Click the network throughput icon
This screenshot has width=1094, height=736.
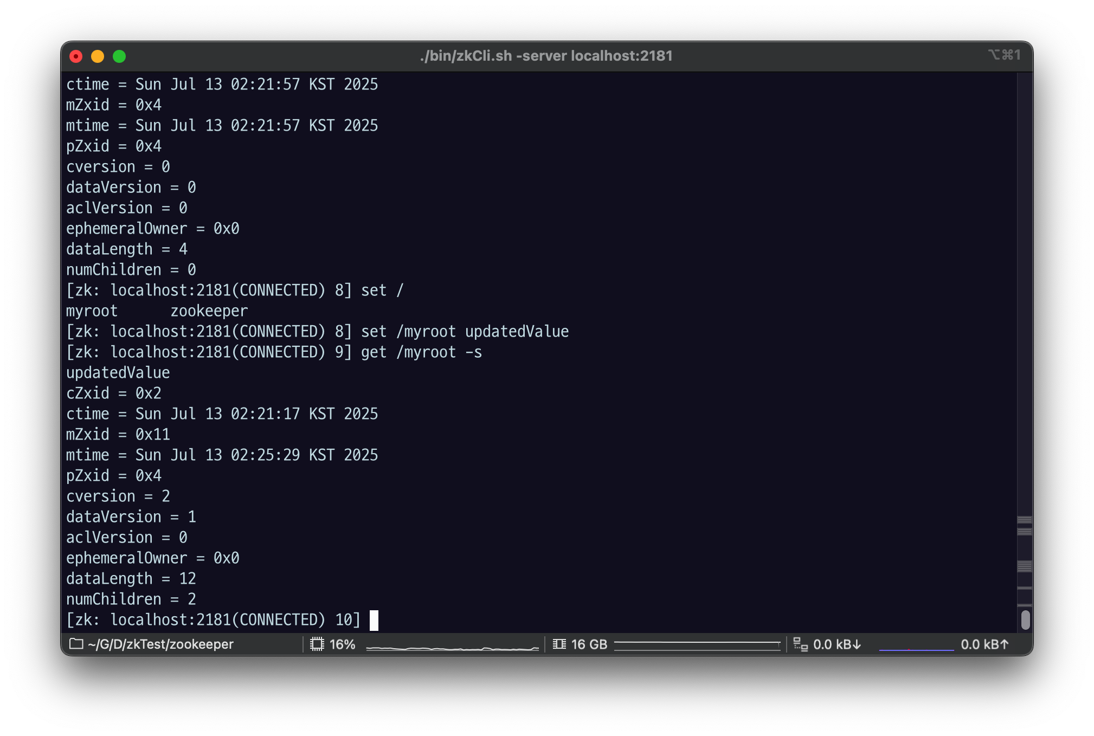pyautogui.click(x=800, y=644)
